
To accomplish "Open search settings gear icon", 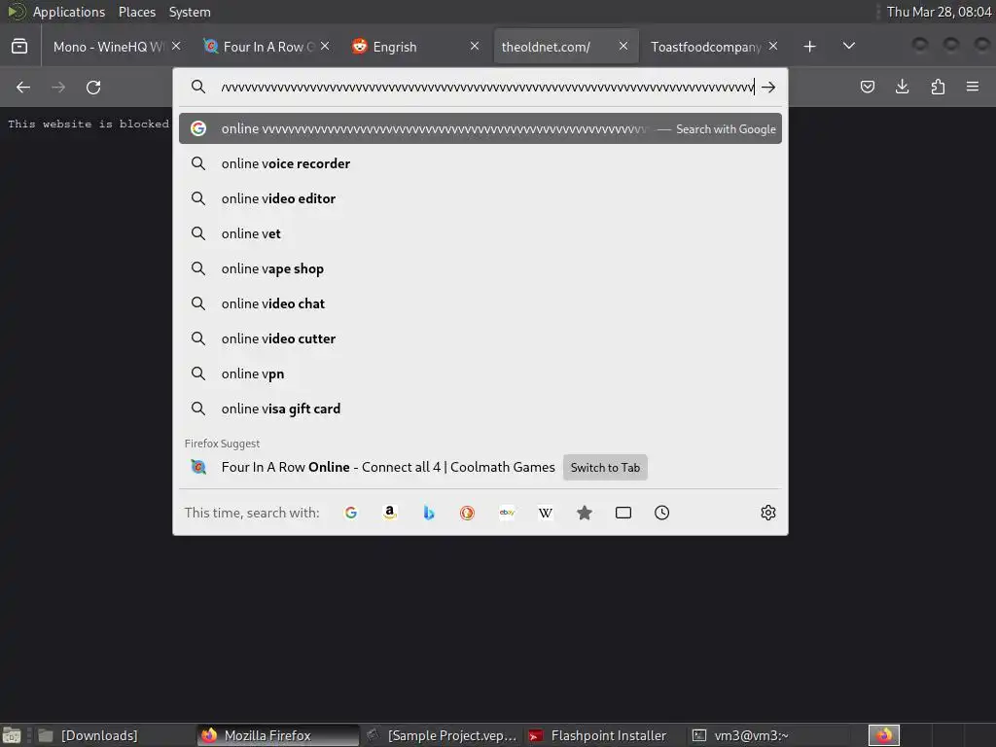I will tap(768, 513).
